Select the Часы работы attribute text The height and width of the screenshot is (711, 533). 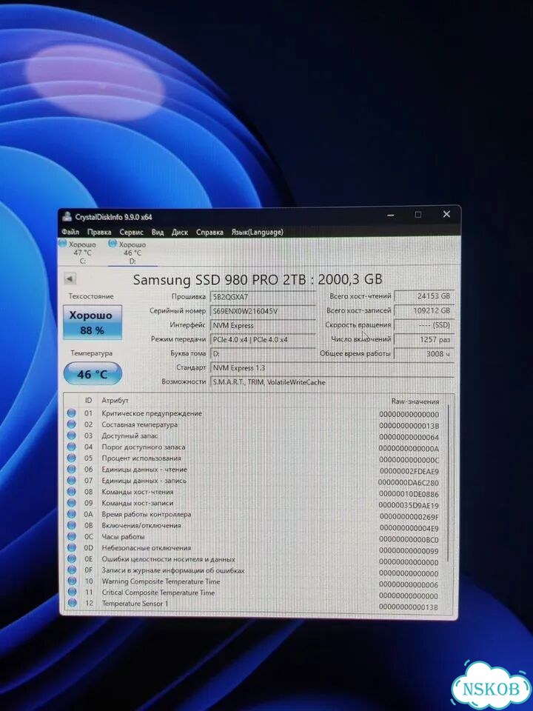123,536
